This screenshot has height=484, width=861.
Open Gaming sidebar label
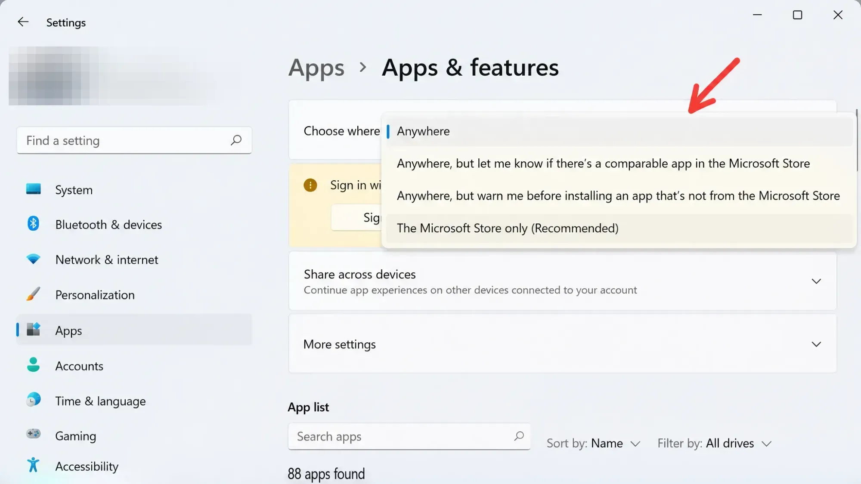tap(76, 436)
